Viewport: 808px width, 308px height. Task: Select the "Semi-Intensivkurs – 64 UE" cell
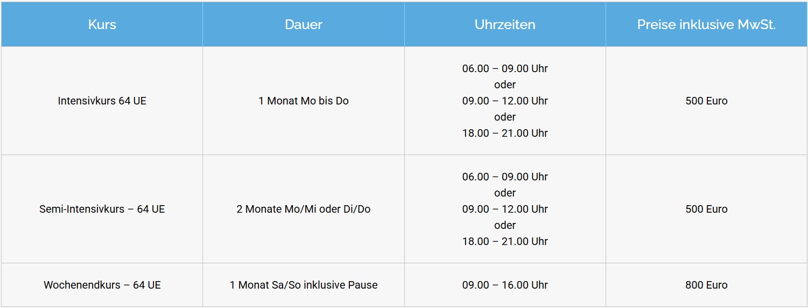[102, 209]
